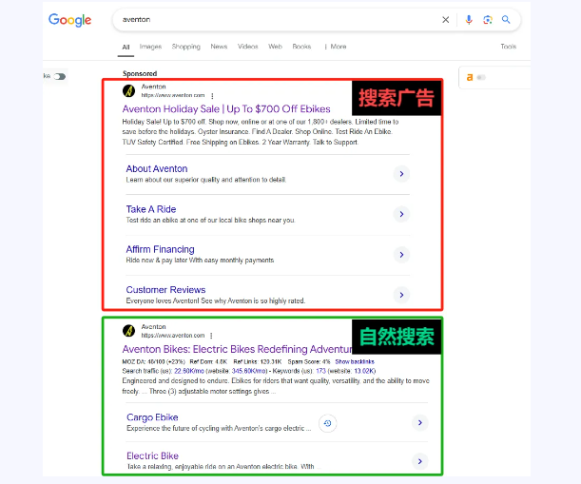Screen dimensions: 581x484
Task: Toggle the small switch next to orange 'a'
Action: coord(481,77)
